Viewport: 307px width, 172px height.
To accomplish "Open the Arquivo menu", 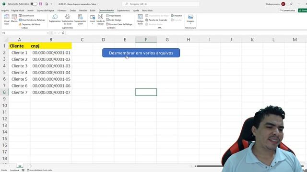I will [x=5, y=11].
